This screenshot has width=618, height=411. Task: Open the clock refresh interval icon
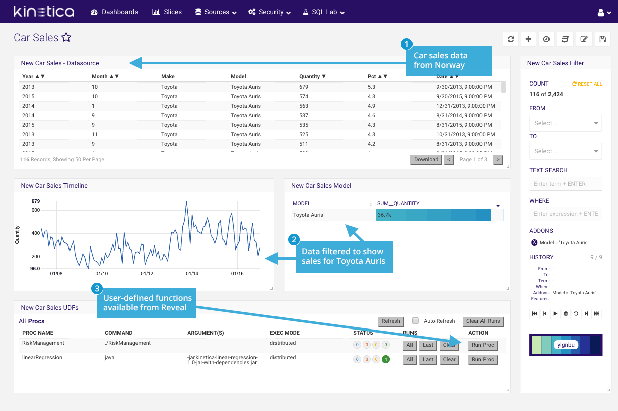[546, 39]
